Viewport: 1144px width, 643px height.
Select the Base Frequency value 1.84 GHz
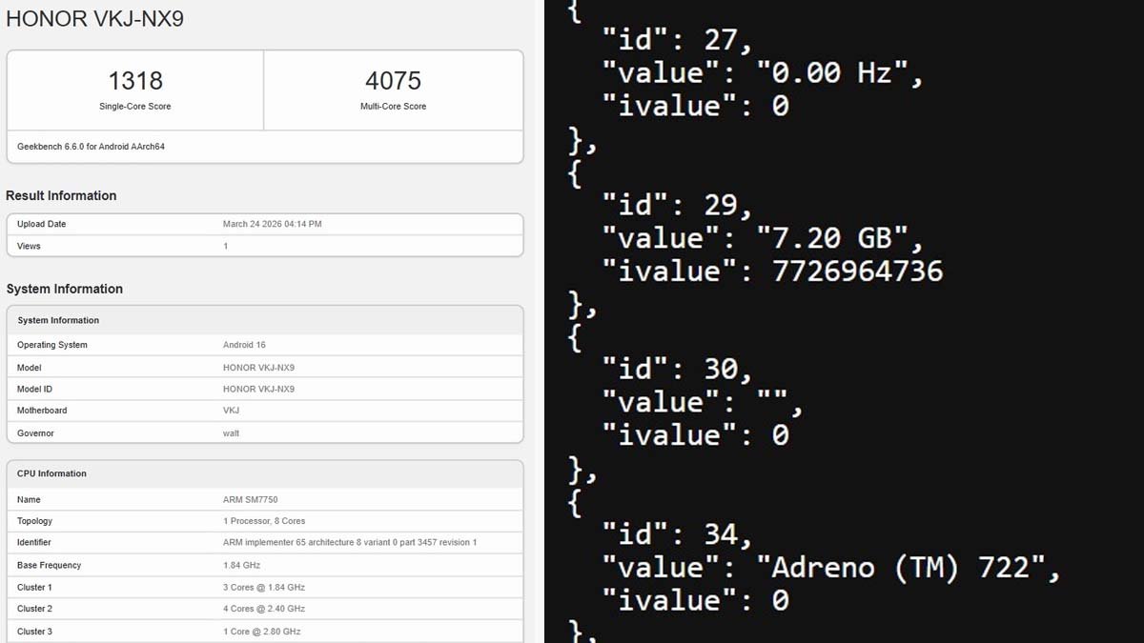pyautogui.click(x=242, y=565)
